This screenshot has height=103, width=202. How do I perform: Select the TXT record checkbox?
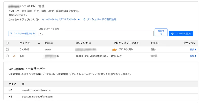(7, 56)
